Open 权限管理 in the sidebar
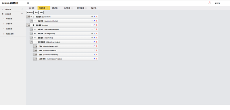The height and width of the screenshot is (110, 230). (13, 19)
